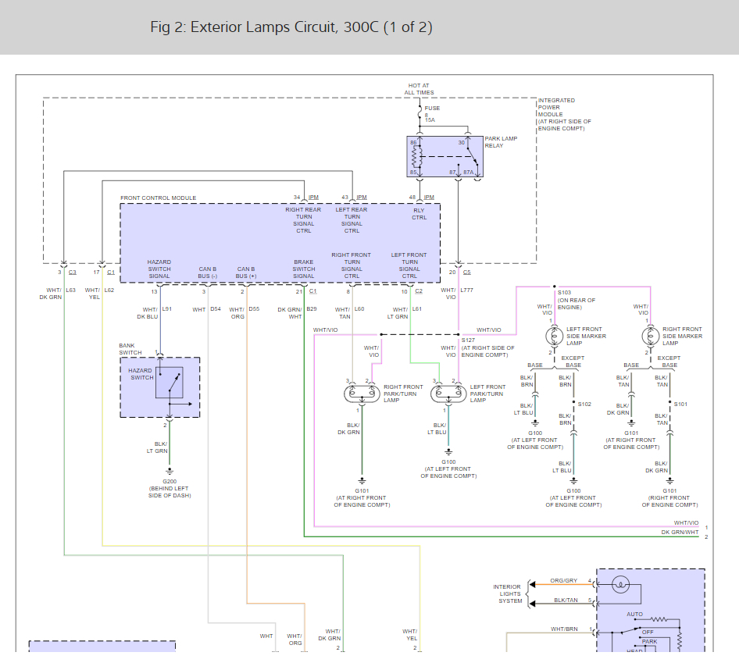Click the CAN B BUS (+) pin label

click(246, 273)
